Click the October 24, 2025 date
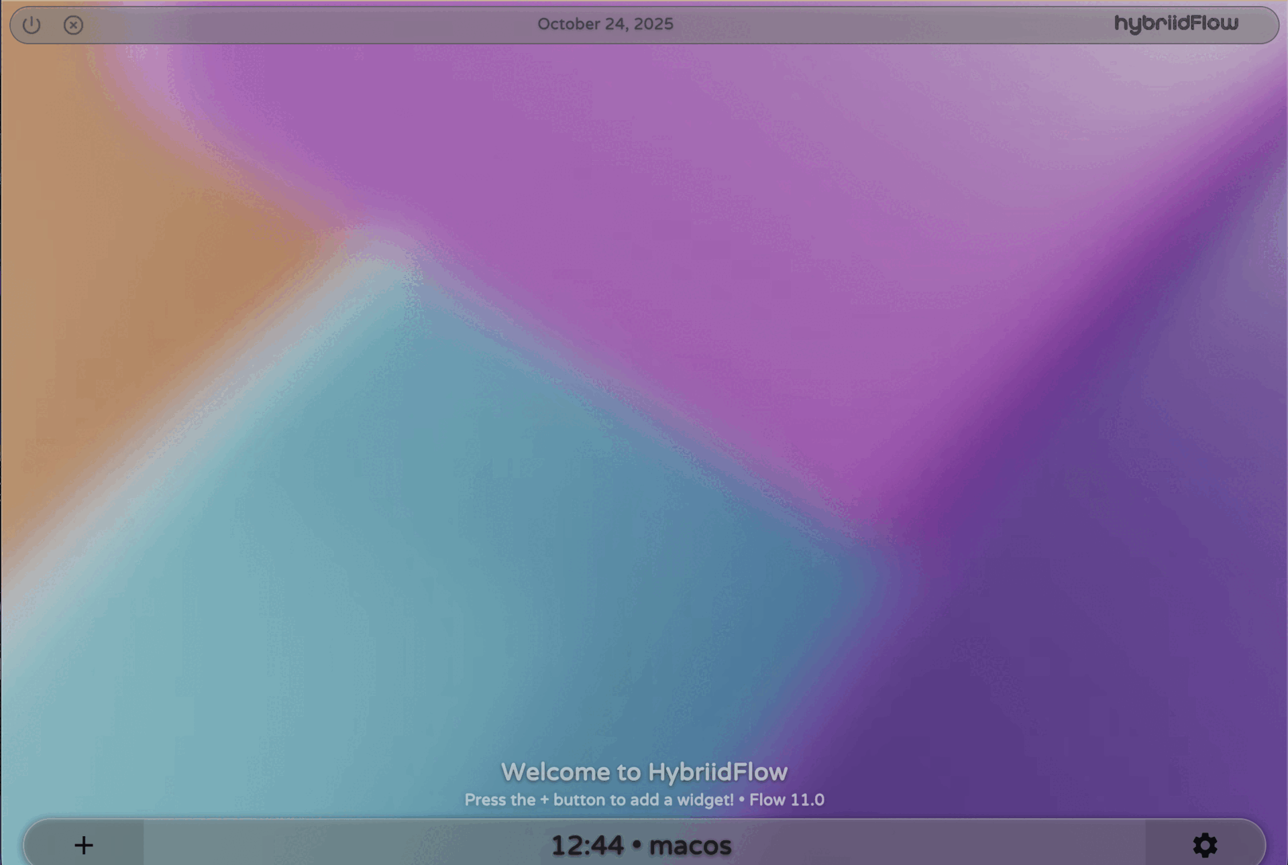Screen dimensions: 1288x865 point(605,24)
